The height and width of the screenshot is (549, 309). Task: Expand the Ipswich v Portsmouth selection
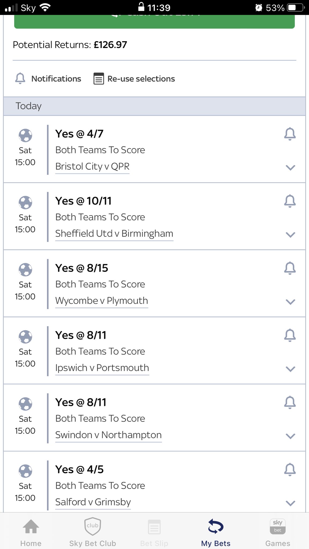[x=290, y=369]
